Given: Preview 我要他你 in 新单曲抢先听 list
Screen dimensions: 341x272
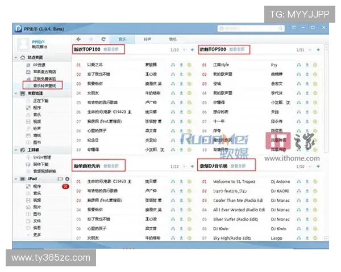Looking at the screenshot, I should (x=173, y=210).
